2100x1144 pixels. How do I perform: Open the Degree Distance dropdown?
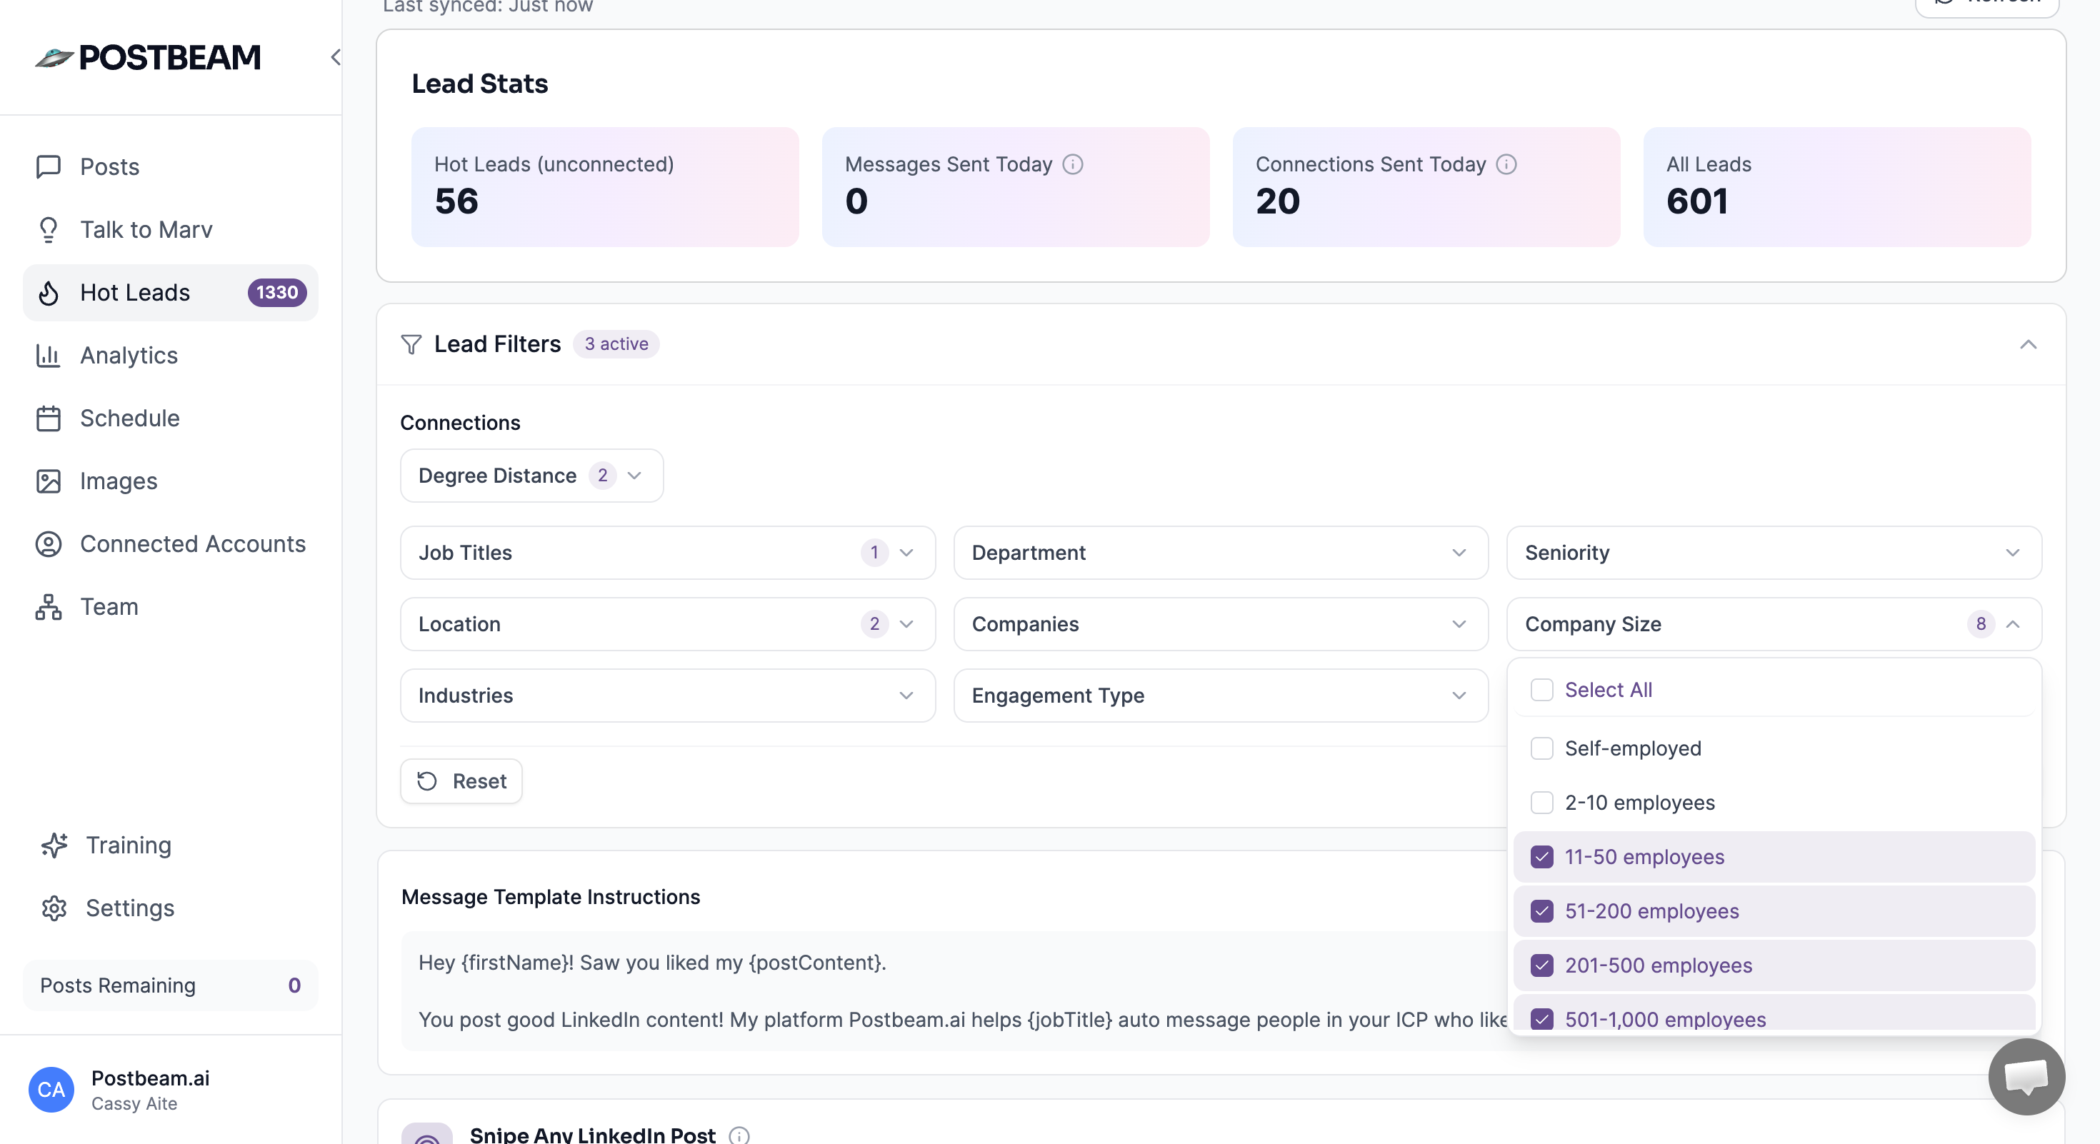click(x=531, y=476)
